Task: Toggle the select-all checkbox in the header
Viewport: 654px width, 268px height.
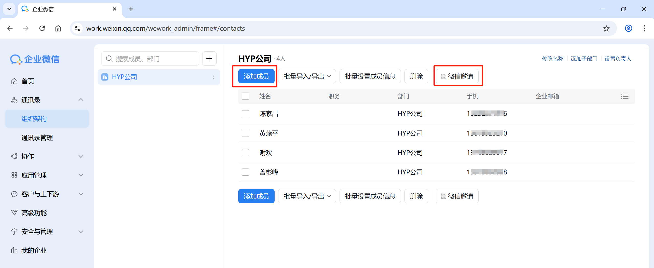Action: [245, 96]
